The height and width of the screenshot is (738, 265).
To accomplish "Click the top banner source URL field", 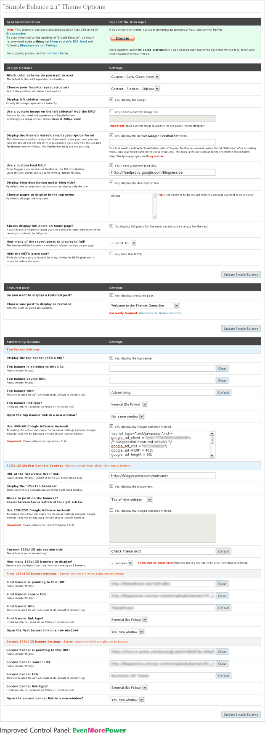I will [162, 380].
